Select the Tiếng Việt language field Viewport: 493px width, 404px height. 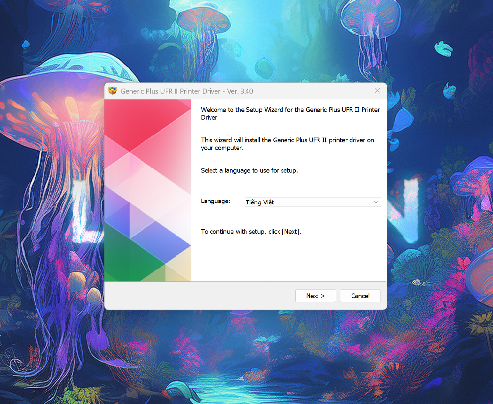[x=306, y=202]
